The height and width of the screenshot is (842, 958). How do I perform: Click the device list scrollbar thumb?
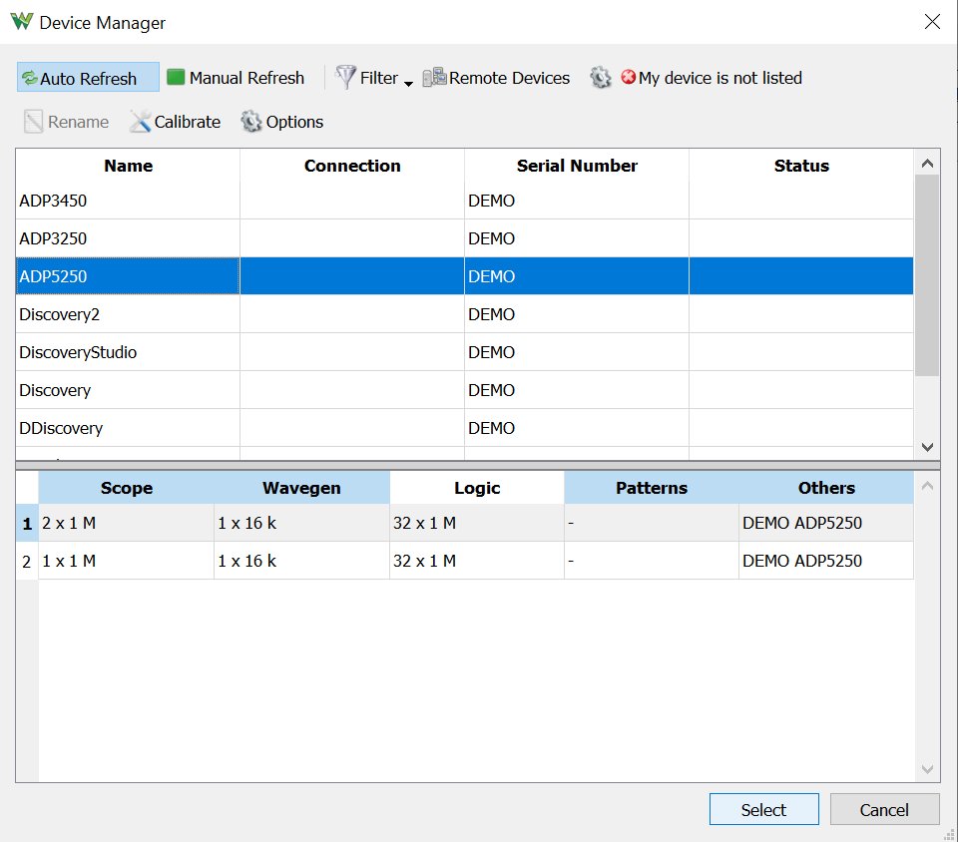point(927,275)
